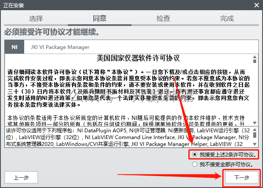This screenshot has height=188, width=263.
Task: Click the license text scrollbar thumb
Action: click(x=255, y=61)
